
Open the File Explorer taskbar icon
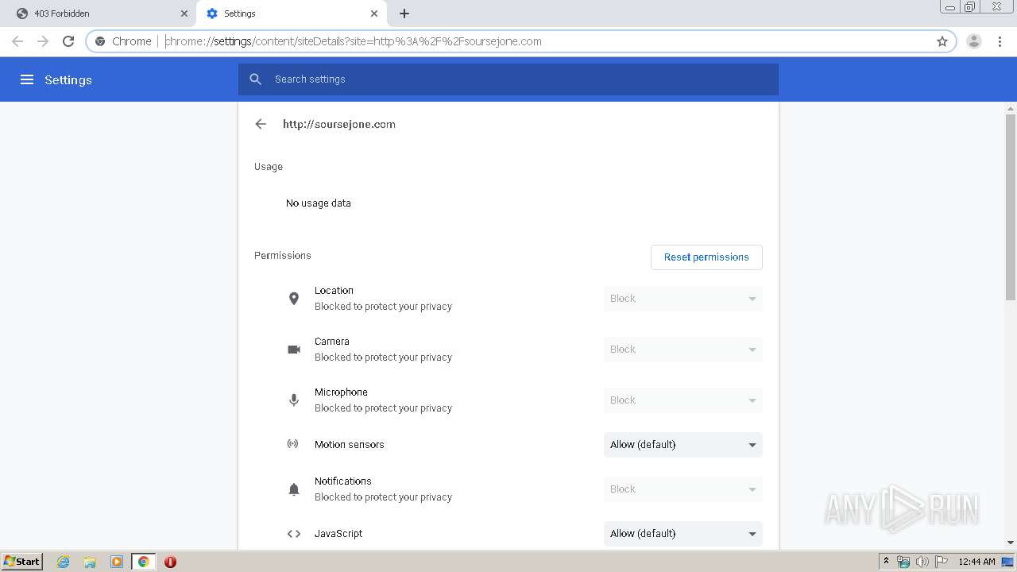(90, 562)
